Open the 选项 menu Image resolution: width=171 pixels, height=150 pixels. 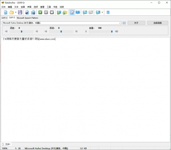coord(36,7)
